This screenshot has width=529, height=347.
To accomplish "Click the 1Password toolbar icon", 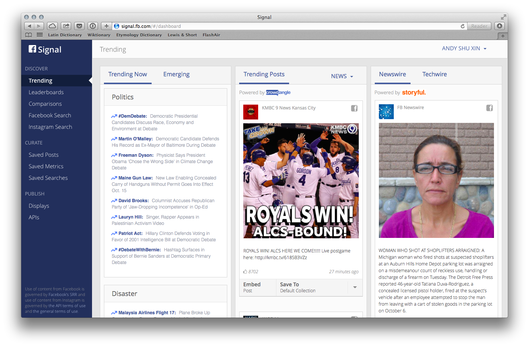I will (x=93, y=26).
